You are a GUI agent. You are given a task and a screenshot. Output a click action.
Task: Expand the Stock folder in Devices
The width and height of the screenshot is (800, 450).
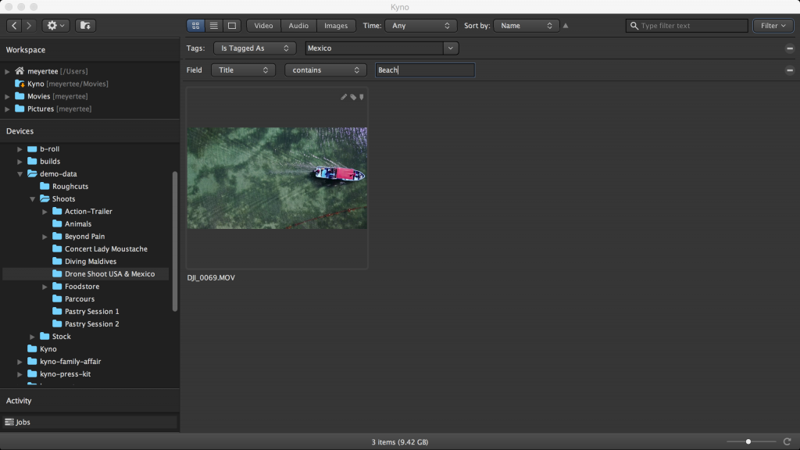tap(32, 336)
